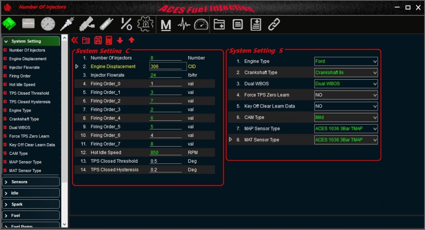Select TPS Closed Hysteresis in sidebar
Viewport: 425px width, 230px height.
point(30,102)
